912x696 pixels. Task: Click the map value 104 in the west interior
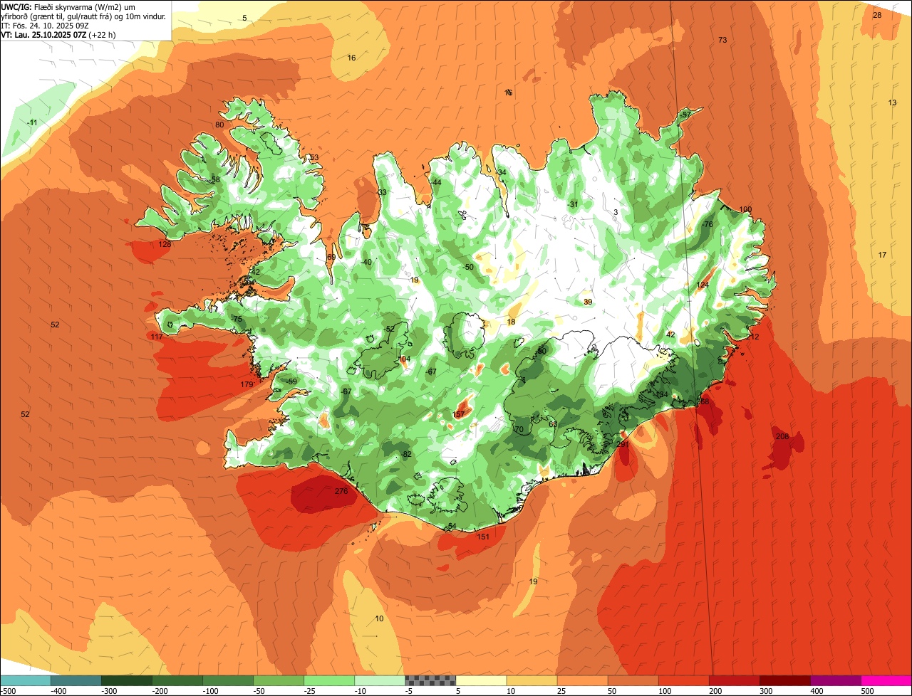(x=404, y=359)
